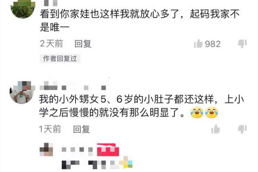Image resolution: width=258 pixels, height=172 pixels.
Task: Open the green avatar of the first commenter
Action: 23,7
